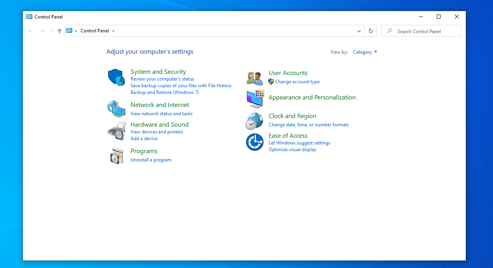
Task: Click the shield icon beside Change account type
Action: 271,81
